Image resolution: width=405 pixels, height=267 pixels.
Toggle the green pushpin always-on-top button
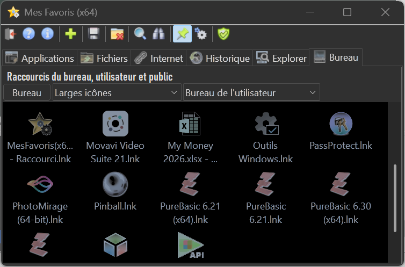coord(182,34)
